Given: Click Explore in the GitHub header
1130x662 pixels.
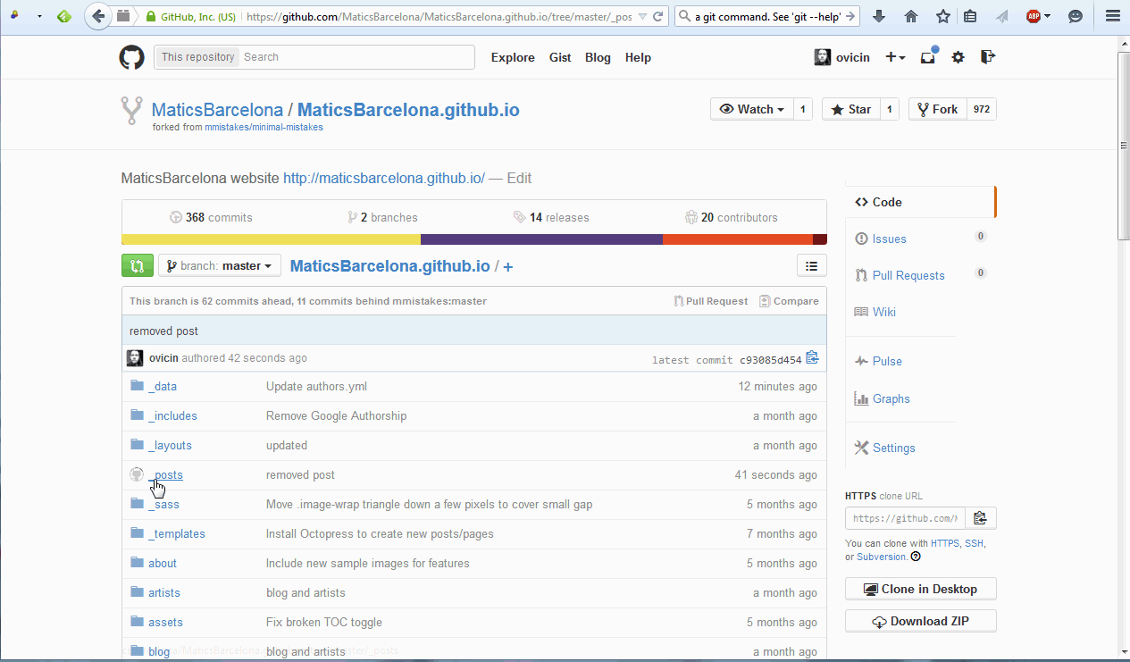Looking at the screenshot, I should point(513,57).
